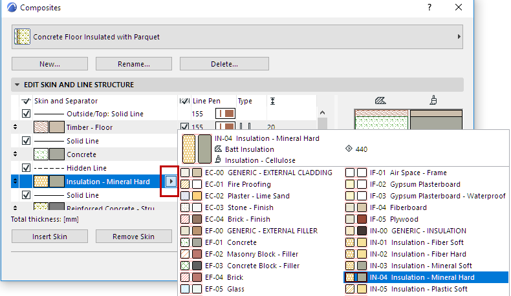The width and height of the screenshot is (511, 296).
Task: Choose IF-01 Air Space - Frame material
Action: tap(426, 173)
